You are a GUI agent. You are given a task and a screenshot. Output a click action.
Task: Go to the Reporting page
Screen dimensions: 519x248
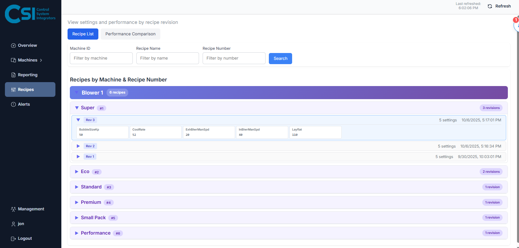(30, 75)
